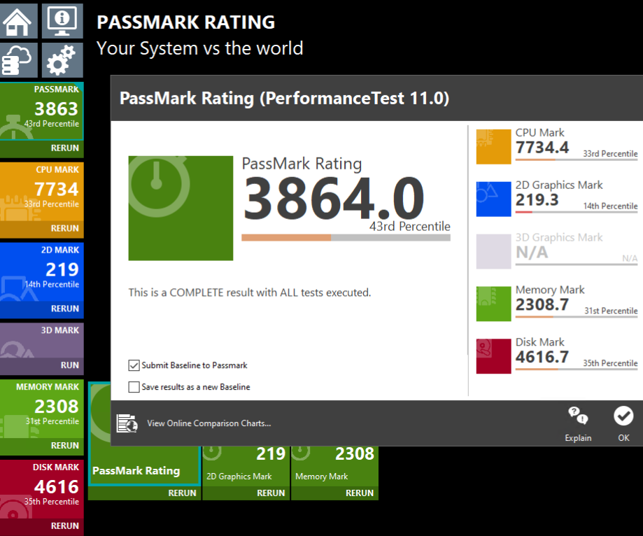
Task: Click the CPU Mark 33rd percentile bar
Action: tap(576, 160)
